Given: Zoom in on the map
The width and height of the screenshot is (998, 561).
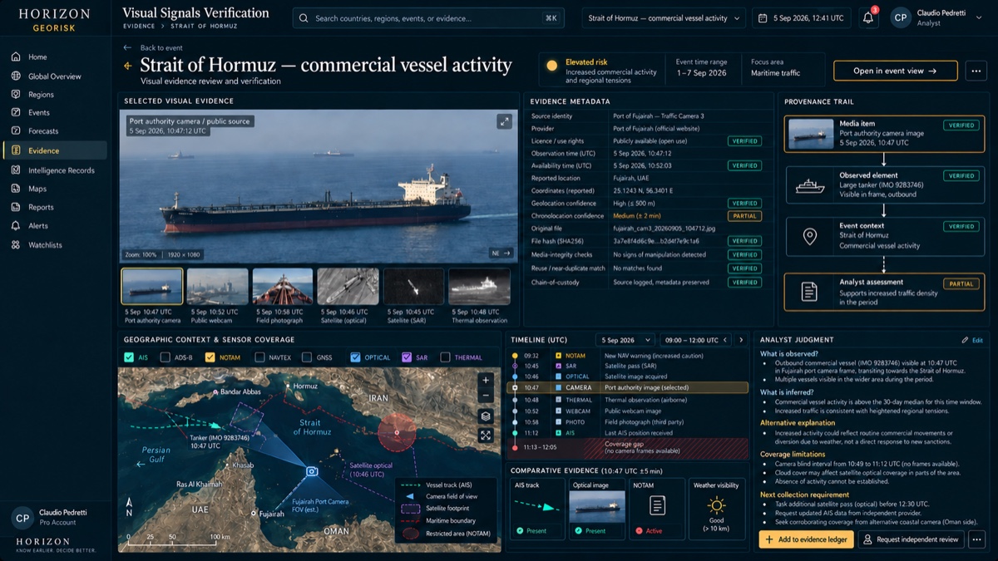Looking at the screenshot, I should (x=486, y=380).
